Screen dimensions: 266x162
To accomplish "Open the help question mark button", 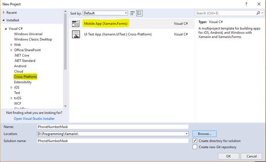I will point(246,4).
